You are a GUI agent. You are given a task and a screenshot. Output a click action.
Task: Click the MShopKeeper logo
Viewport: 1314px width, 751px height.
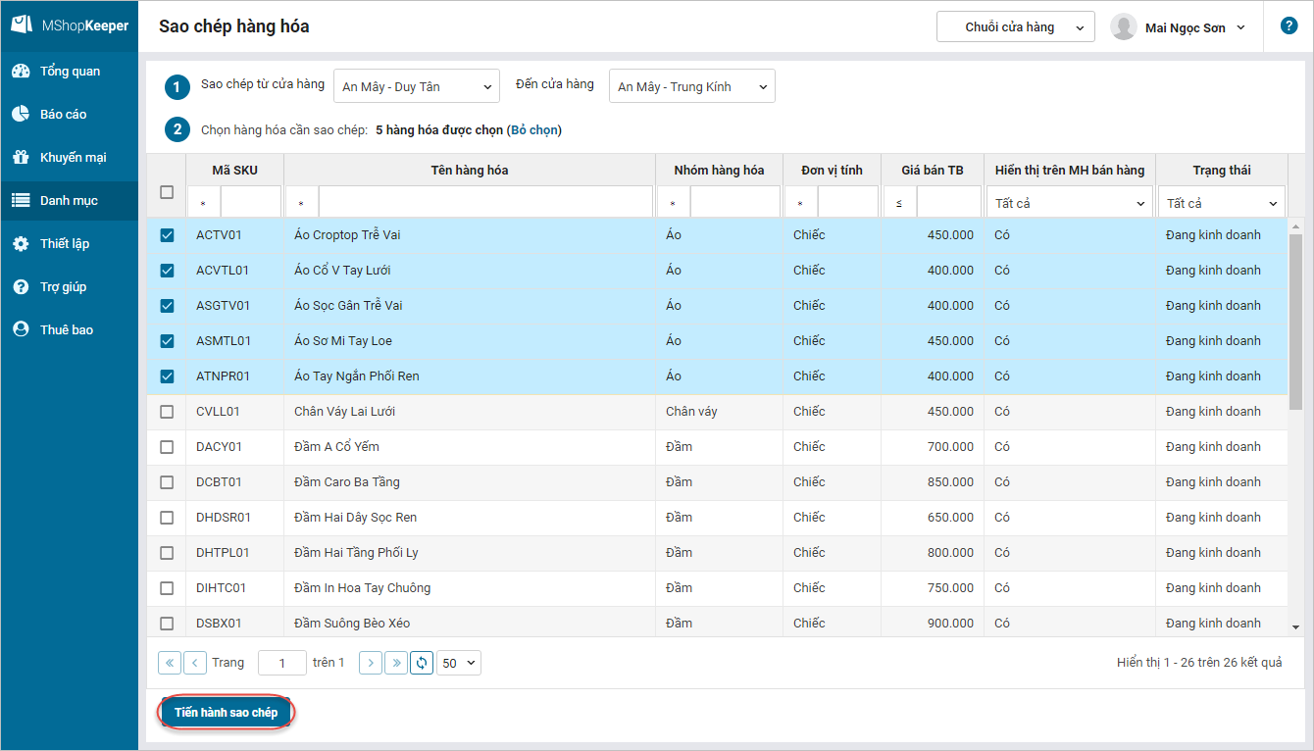[x=69, y=25]
